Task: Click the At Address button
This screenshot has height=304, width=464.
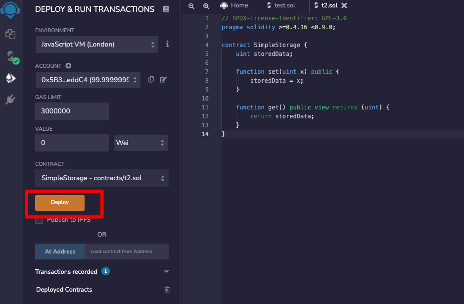Action: [x=60, y=252]
